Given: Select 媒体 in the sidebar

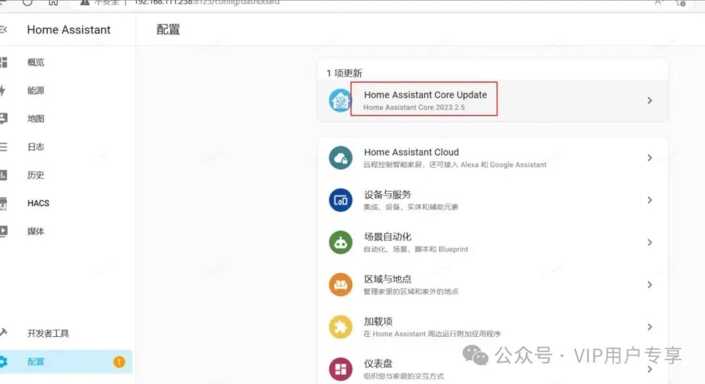Looking at the screenshot, I should pos(36,232).
